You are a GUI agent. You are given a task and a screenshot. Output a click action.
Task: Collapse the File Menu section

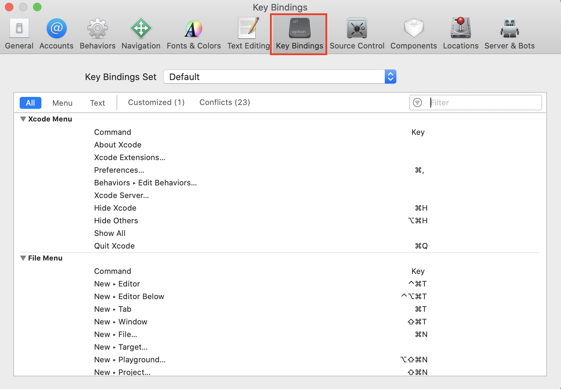(23, 258)
